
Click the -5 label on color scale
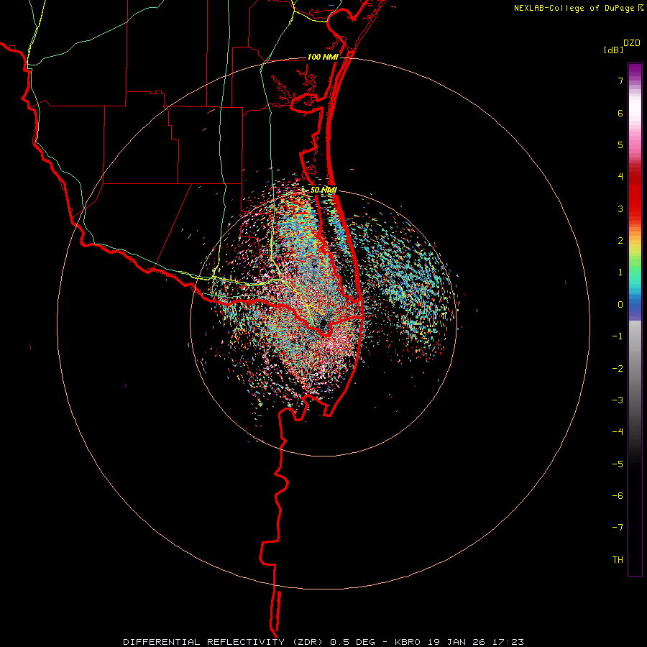point(618,464)
